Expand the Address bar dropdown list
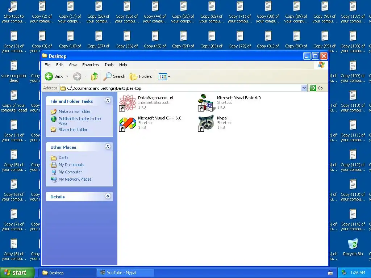Viewport: 371px width, 278px height. pyautogui.click(x=304, y=88)
